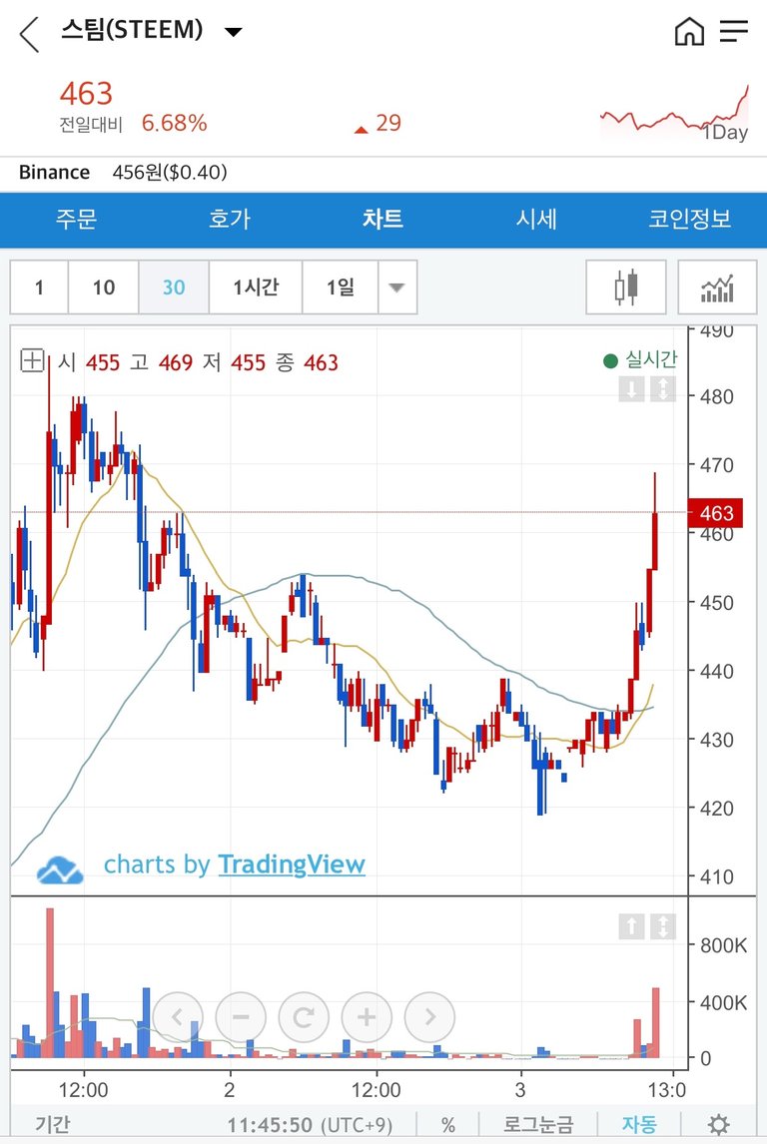Go to home via house icon
The image size is (767, 1144).
tap(689, 32)
